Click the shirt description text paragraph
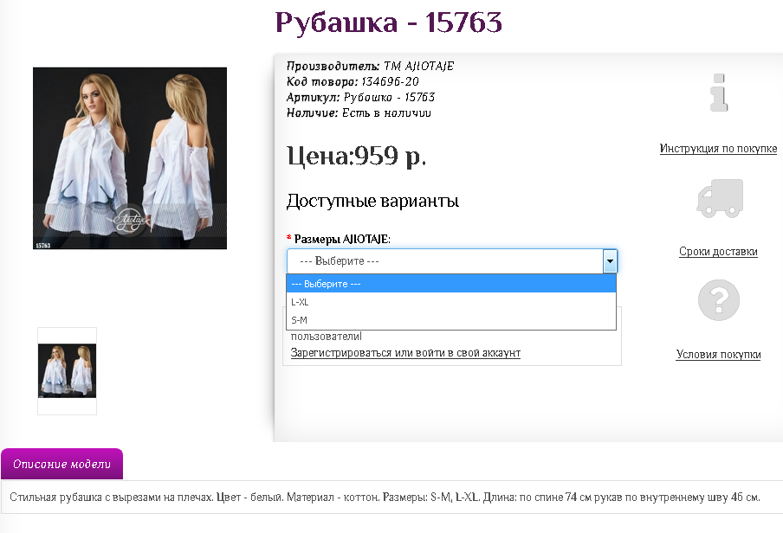 (385, 498)
